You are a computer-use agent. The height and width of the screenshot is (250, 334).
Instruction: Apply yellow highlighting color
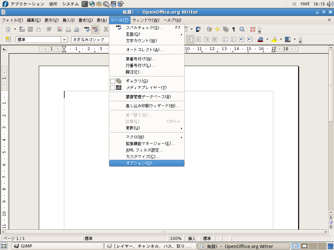(x=274, y=39)
